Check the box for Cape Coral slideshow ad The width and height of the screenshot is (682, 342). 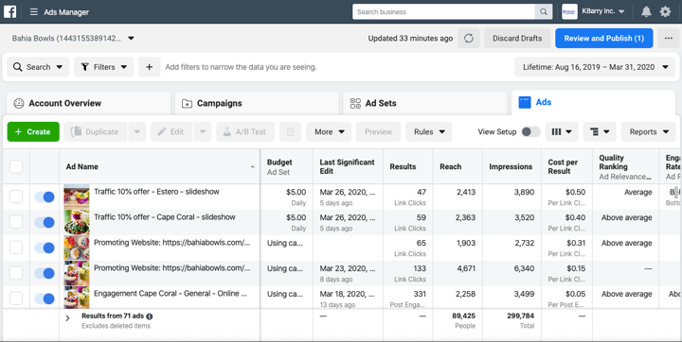16,222
